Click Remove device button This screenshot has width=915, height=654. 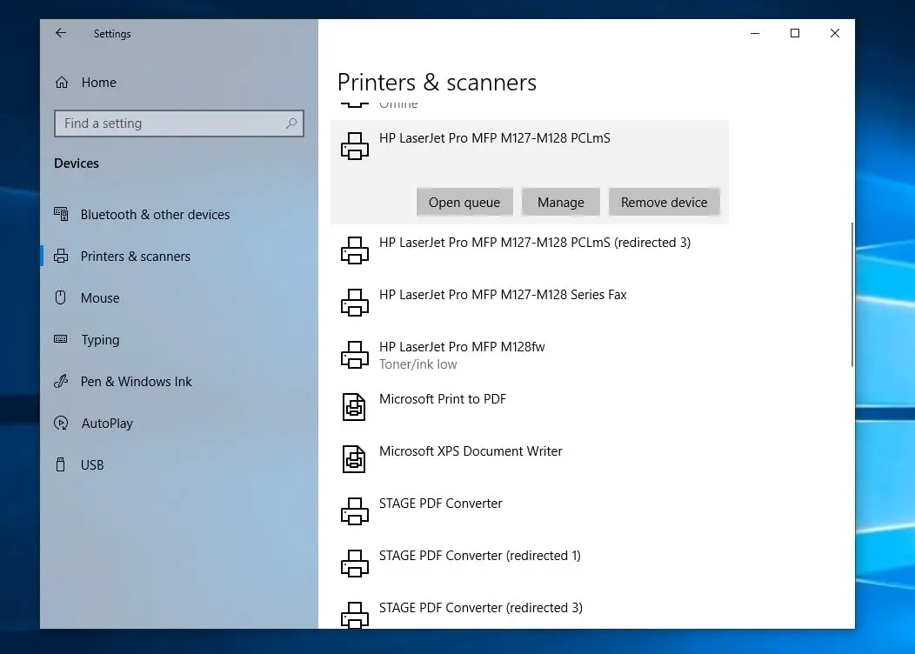pyautogui.click(x=665, y=202)
